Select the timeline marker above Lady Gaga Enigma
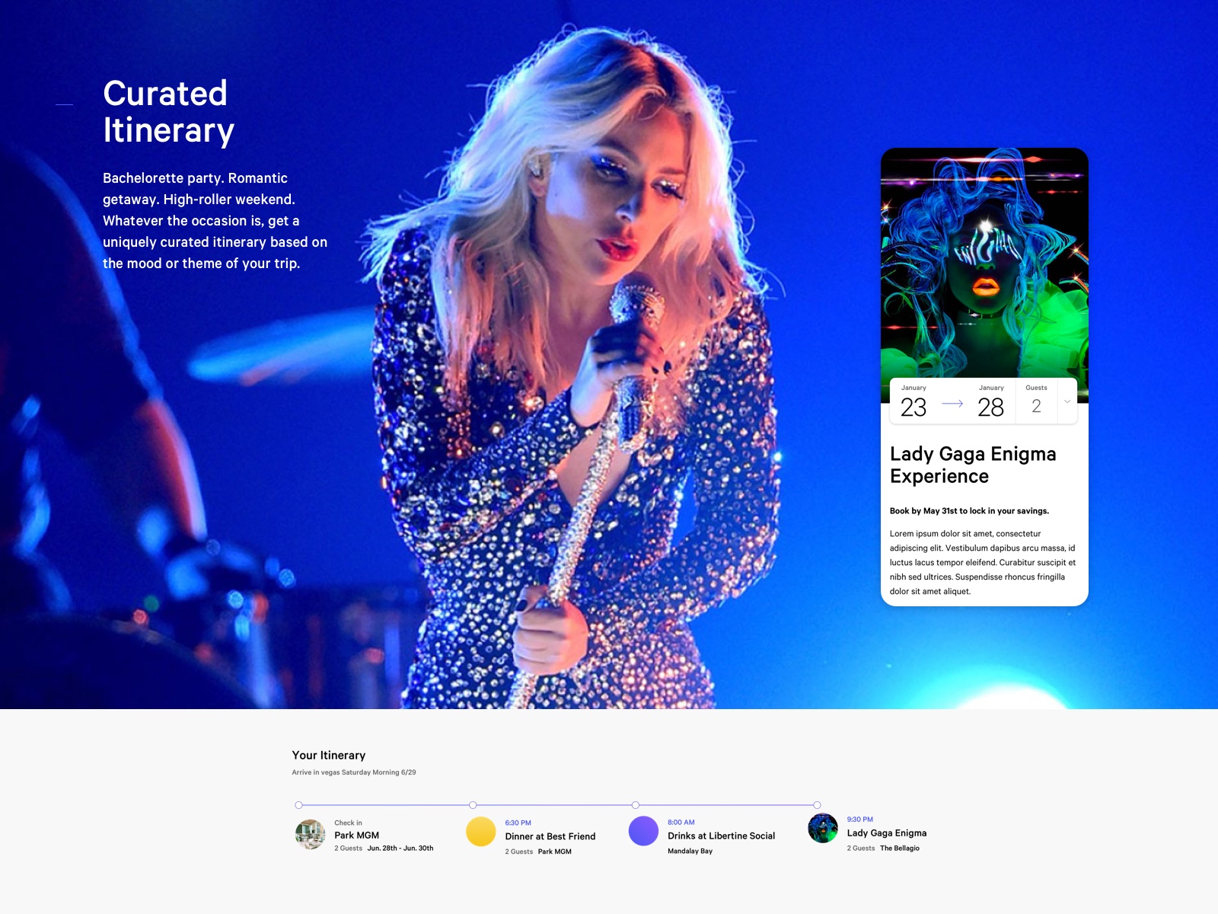 point(817,805)
